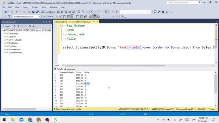Click the New Query button
The image size is (219, 123).
48,12
